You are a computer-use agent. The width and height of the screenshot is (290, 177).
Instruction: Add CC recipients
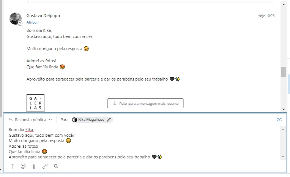click(279, 120)
